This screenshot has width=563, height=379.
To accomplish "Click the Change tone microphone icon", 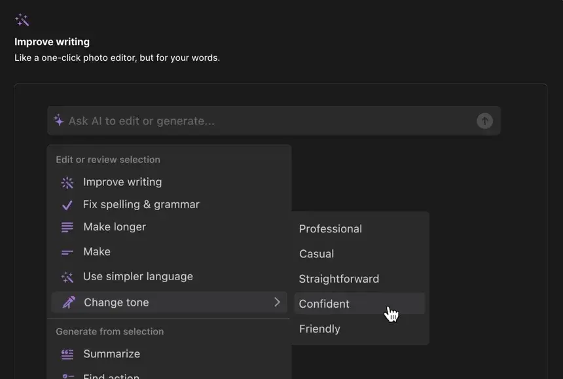I will coord(68,302).
